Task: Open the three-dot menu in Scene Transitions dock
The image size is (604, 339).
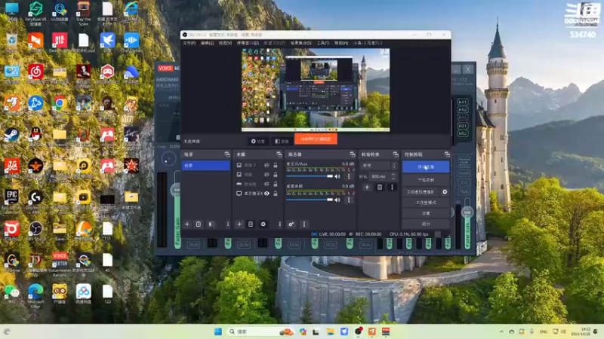Action: pyautogui.click(x=392, y=187)
